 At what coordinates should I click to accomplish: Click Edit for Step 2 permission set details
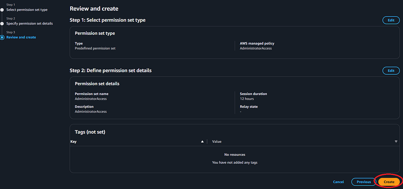click(x=391, y=71)
